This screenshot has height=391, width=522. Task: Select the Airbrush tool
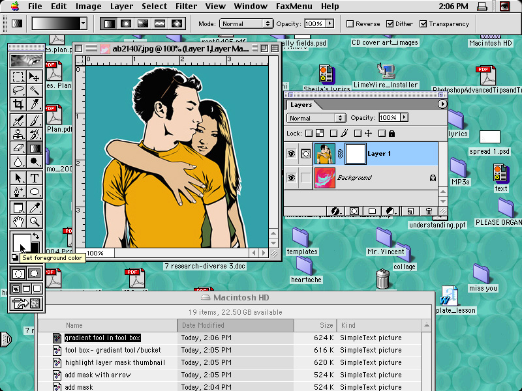tap(18, 121)
